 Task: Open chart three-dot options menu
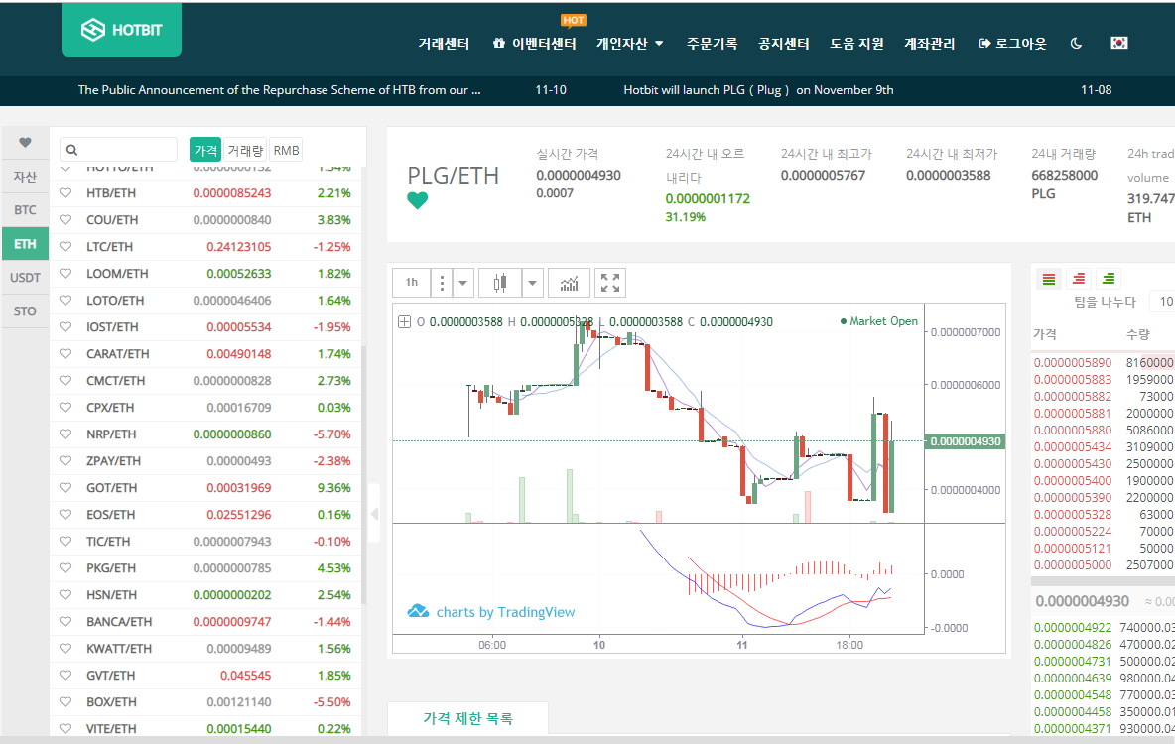[x=442, y=283]
